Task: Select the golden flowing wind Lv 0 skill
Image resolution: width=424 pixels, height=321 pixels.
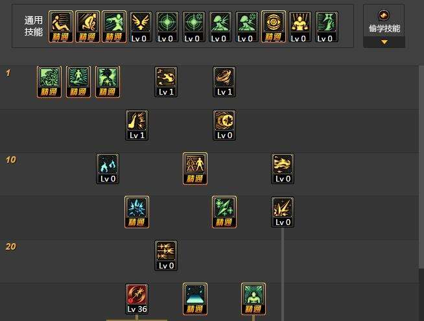Action: pos(283,169)
